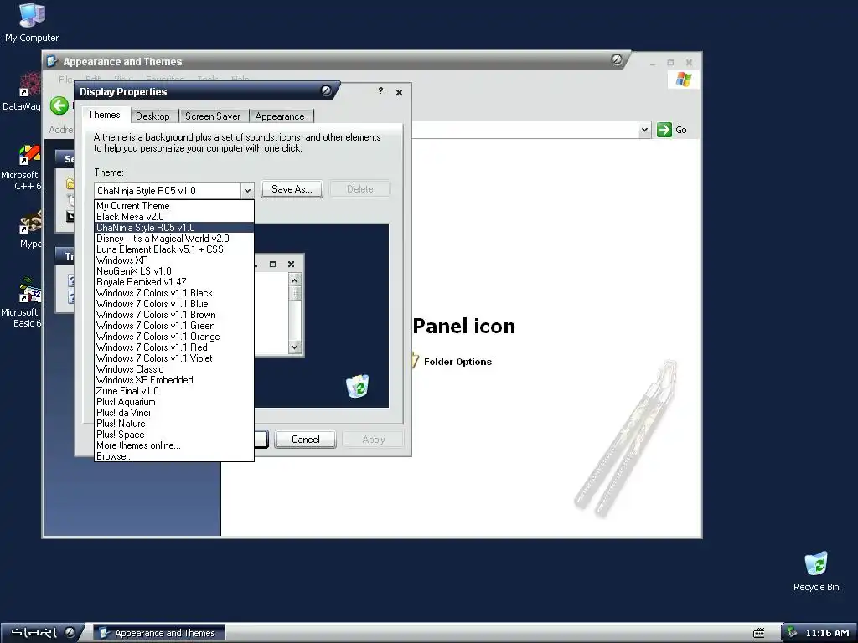
Task: Select Plus! da Vinci theme
Action: coord(174,413)
